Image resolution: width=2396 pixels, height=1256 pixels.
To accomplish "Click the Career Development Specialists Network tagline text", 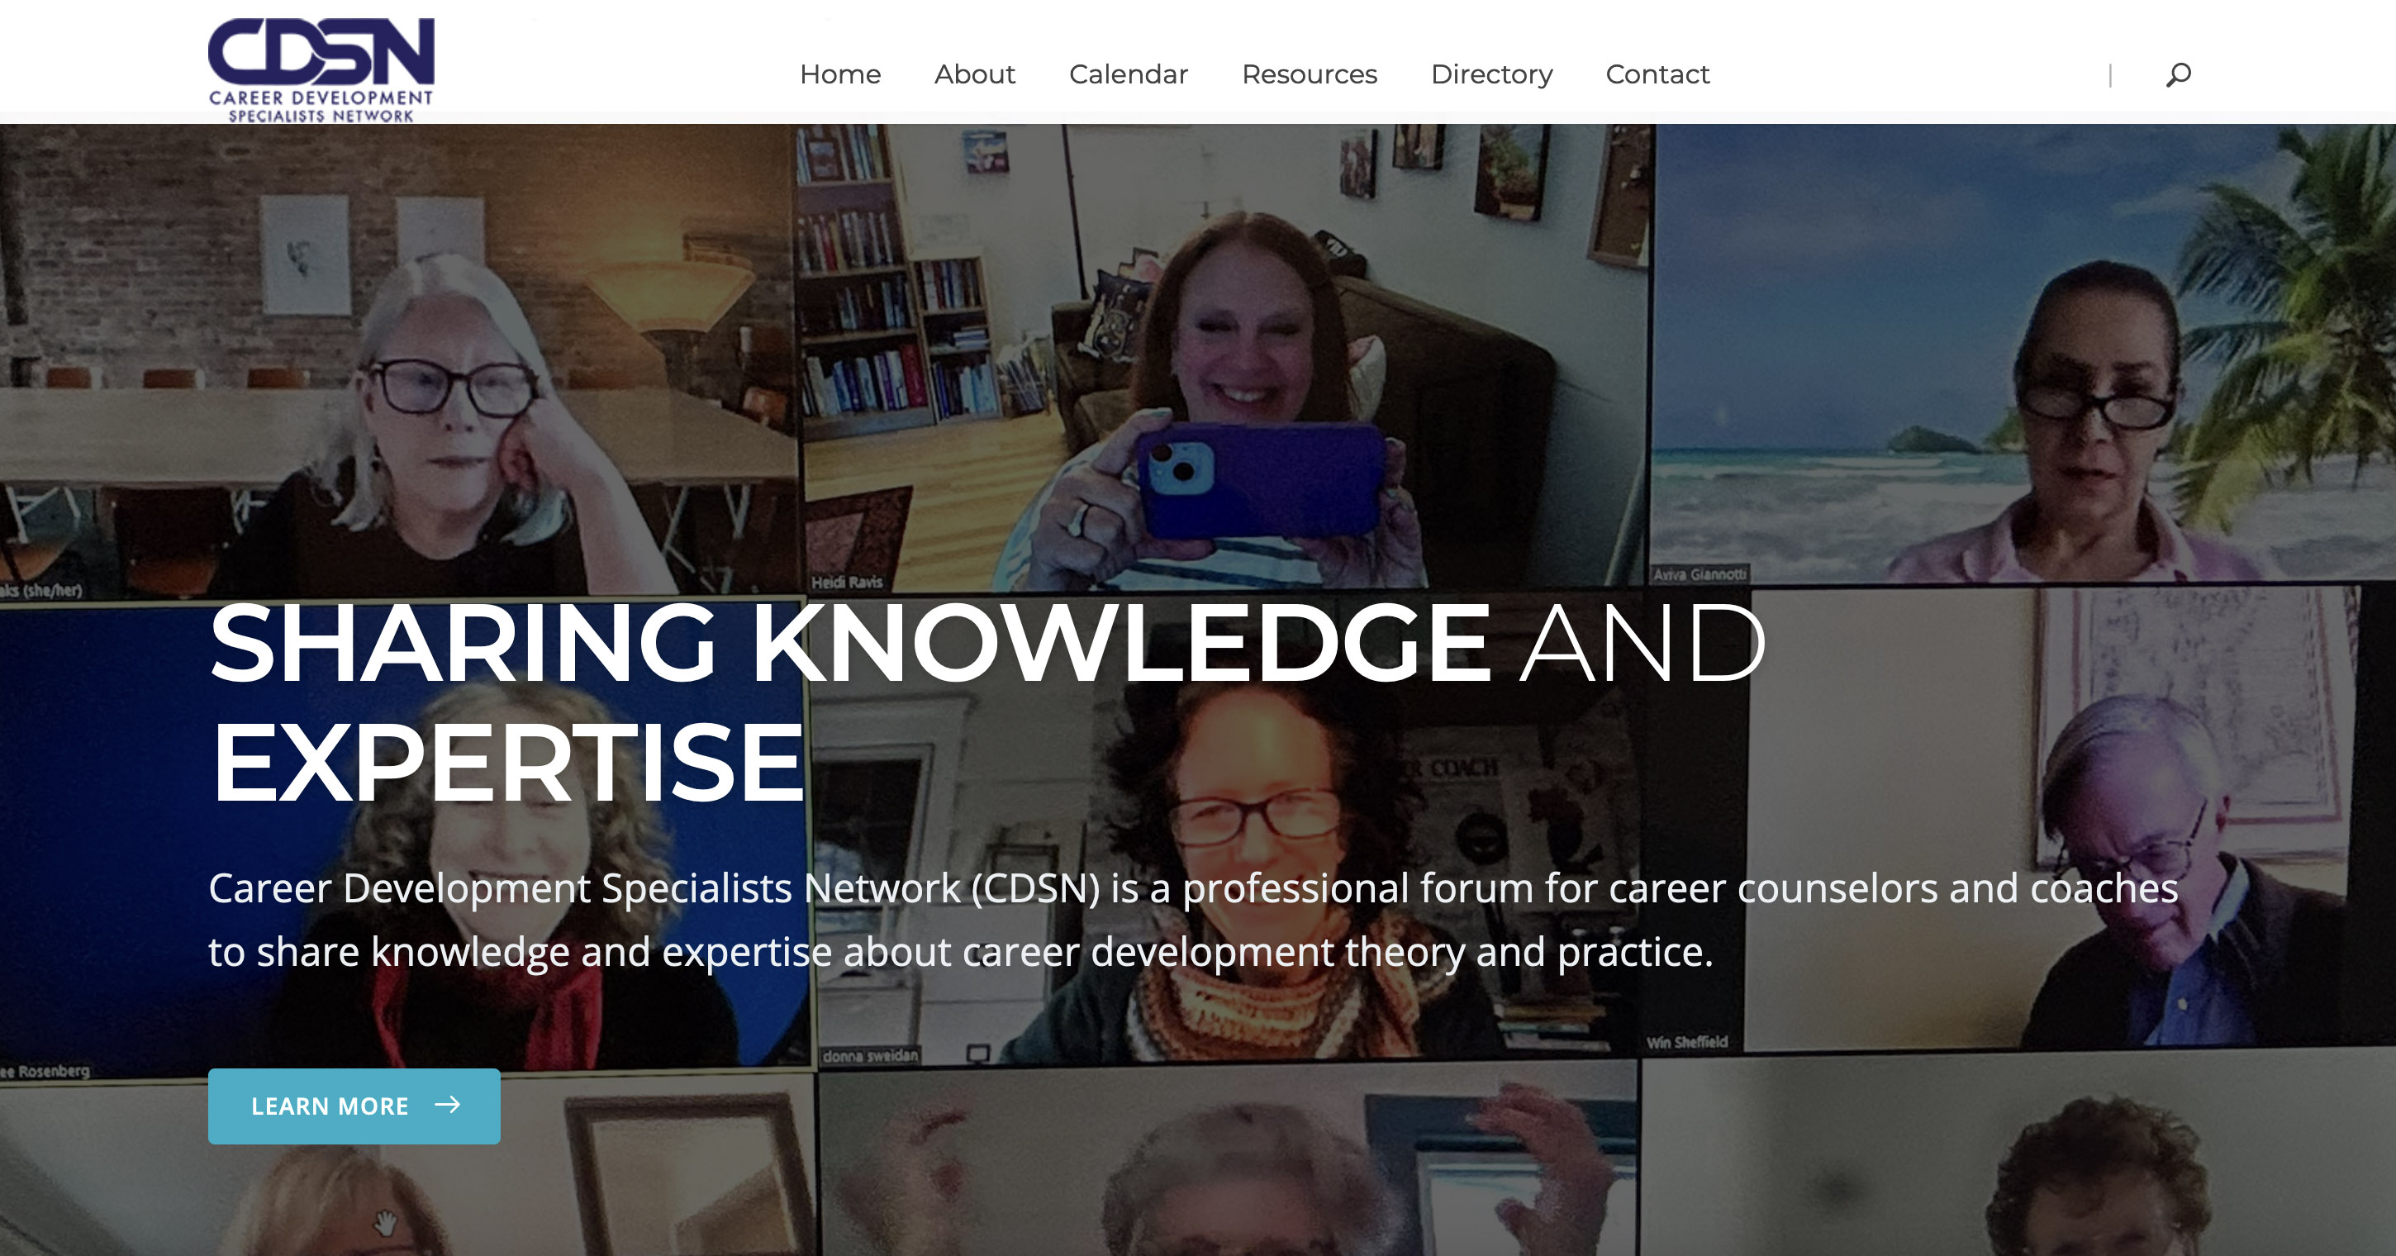I will coord(1193,921).
